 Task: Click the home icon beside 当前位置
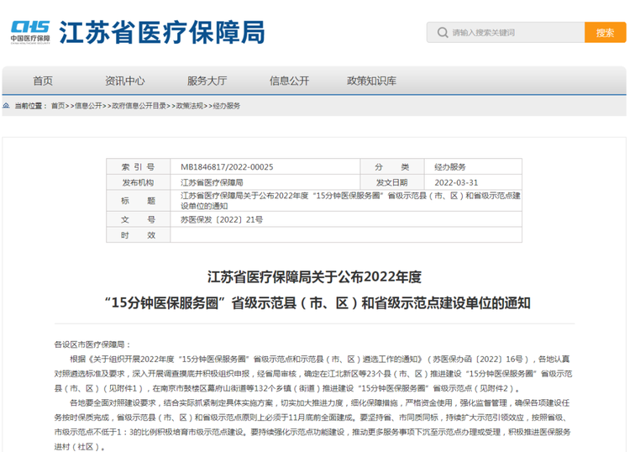point(6,106)
